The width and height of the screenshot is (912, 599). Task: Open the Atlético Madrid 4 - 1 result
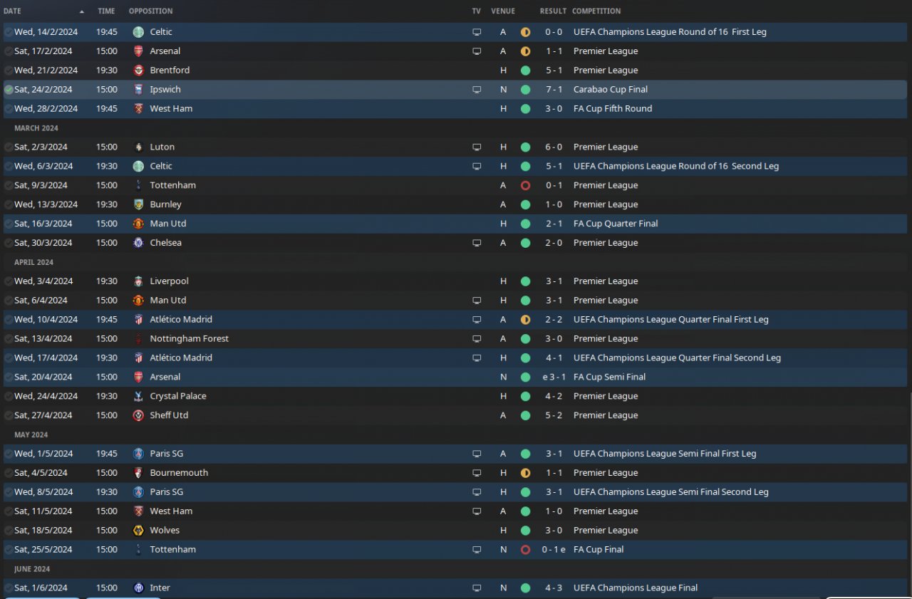[x=553, y=358]
